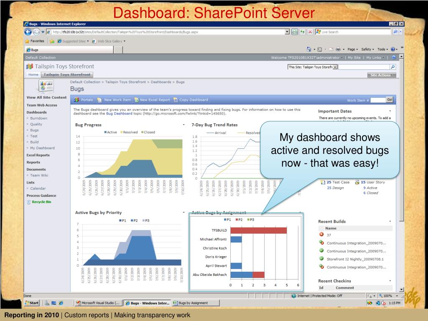Expand the Recent Checkins web part menu
The height and width of the screenshot is (321, 428).
(390, 280)
